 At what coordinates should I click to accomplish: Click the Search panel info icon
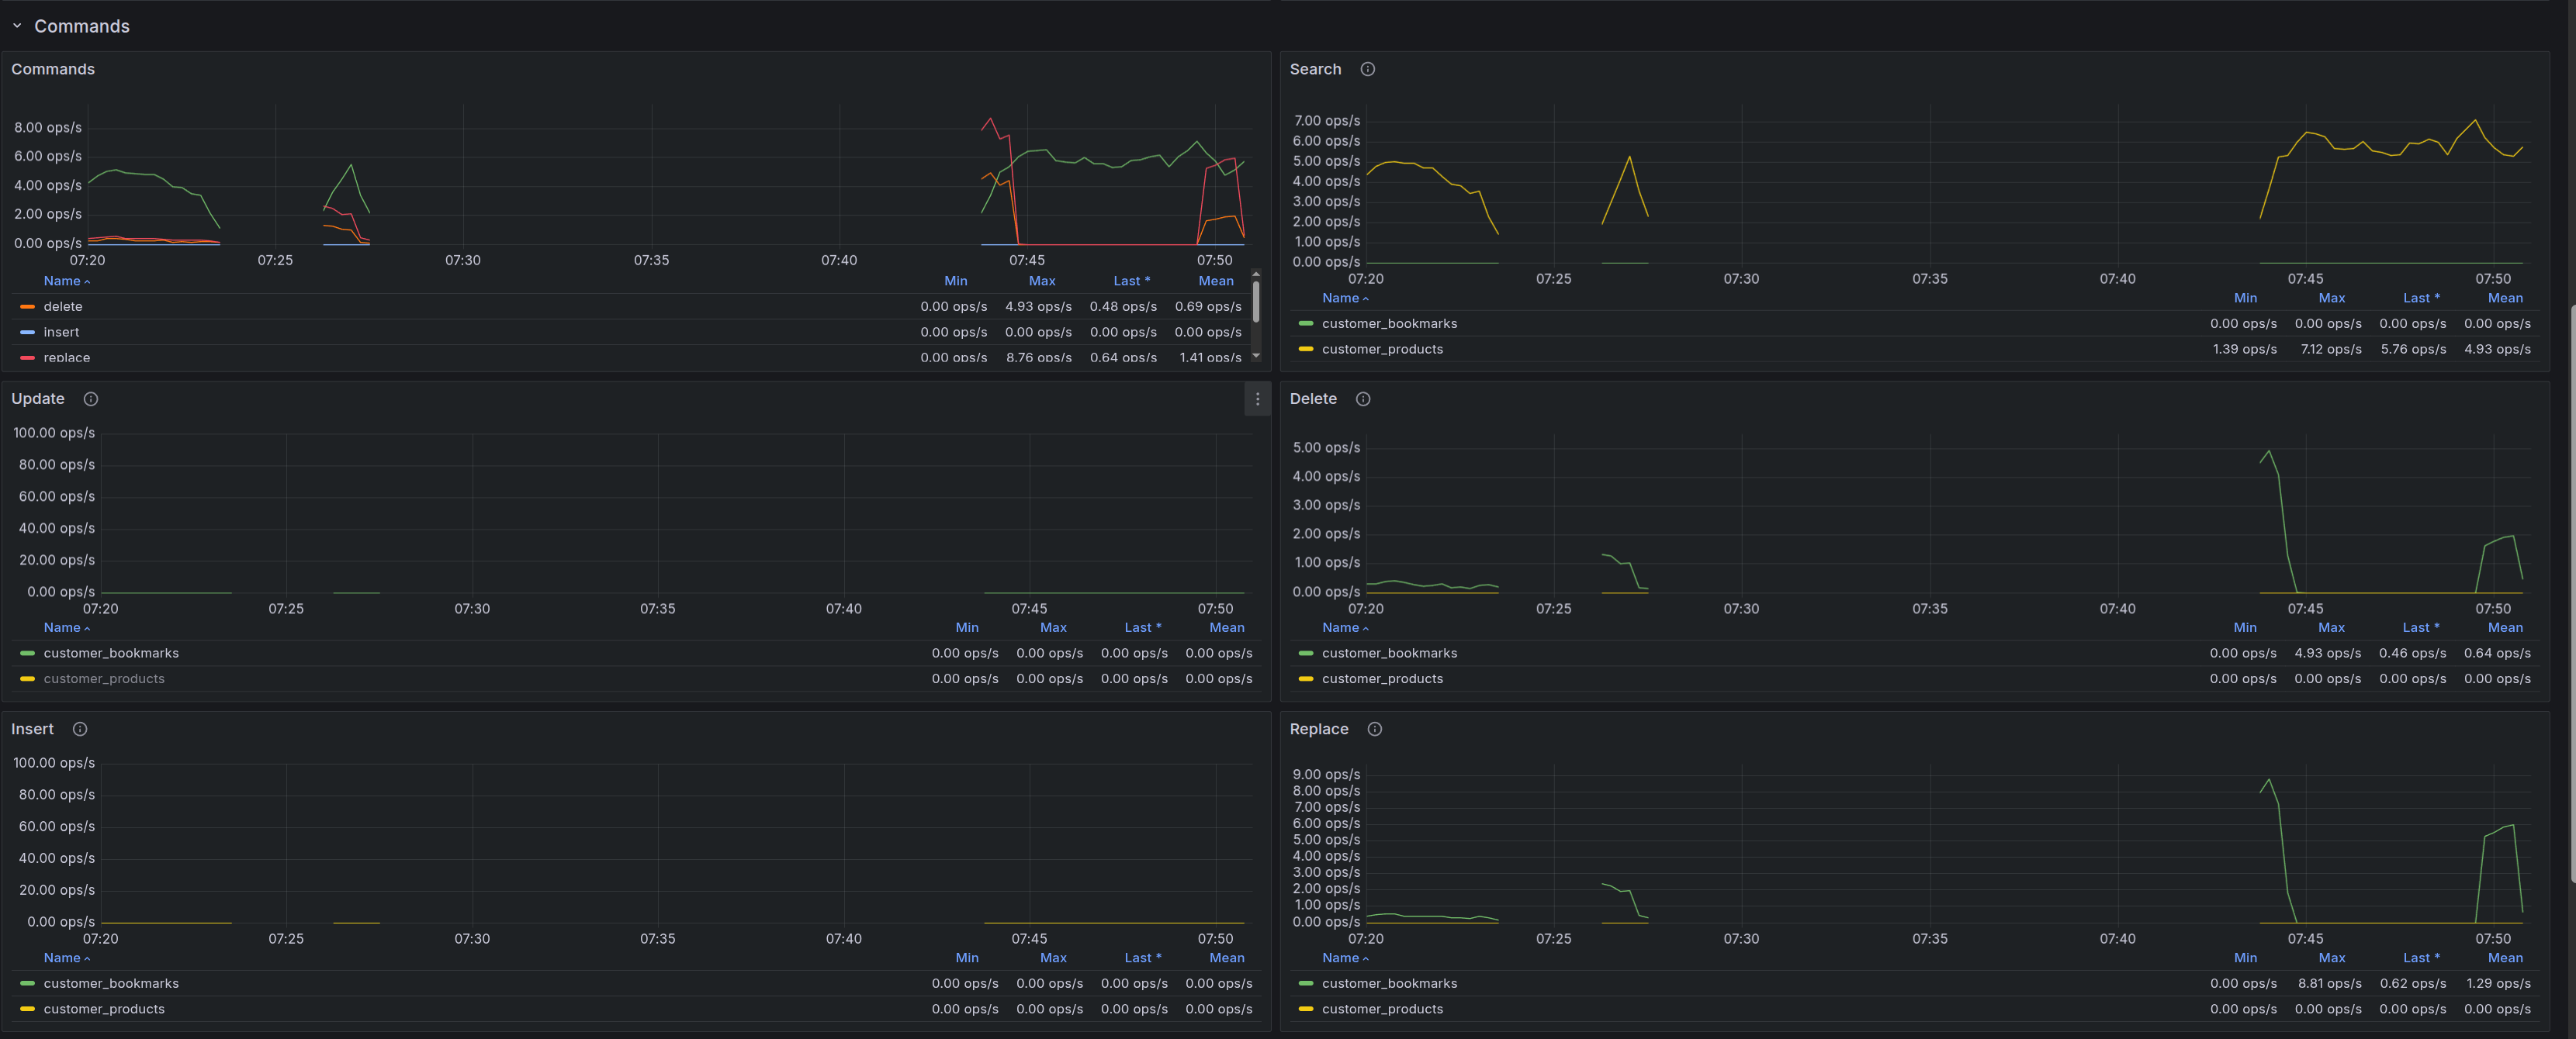(x=1367, y=69)
